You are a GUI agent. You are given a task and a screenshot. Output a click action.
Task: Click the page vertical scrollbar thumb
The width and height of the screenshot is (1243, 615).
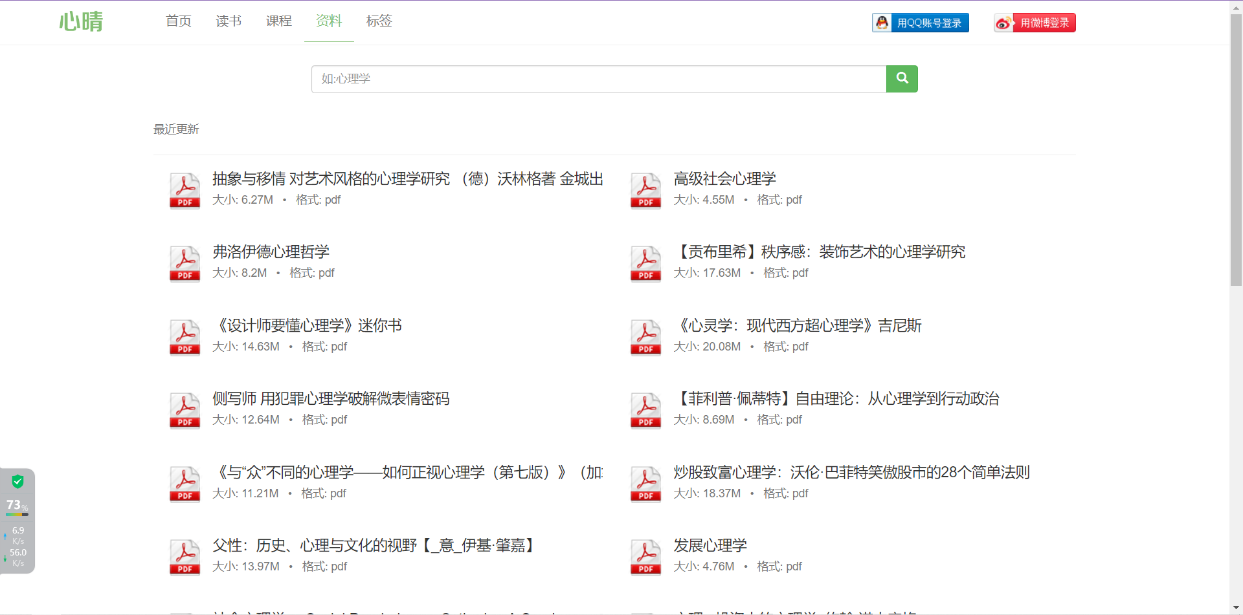[x=1236, y=149]
